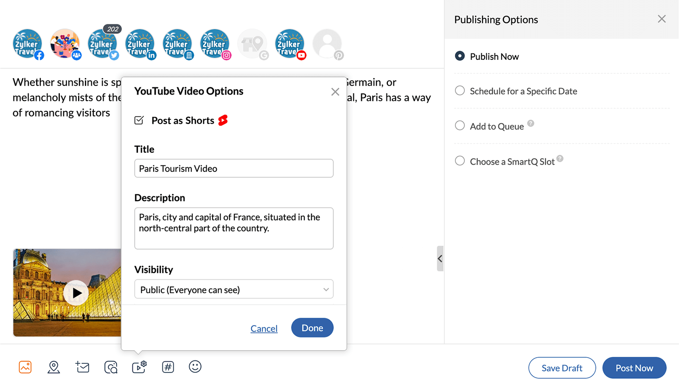Screen dimensions: 679x391
Task: Confirm with the Done button
Action: coord(312,327)
